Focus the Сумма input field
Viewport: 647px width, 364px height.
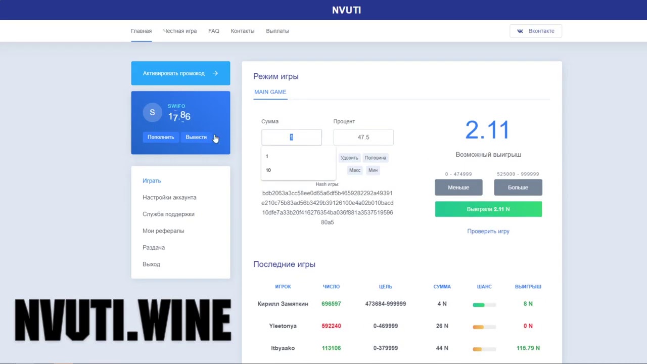pos(292,137)
